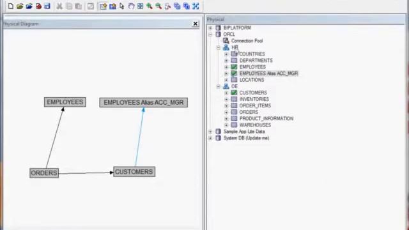This screenshot has width=409, height=230.
Task: Expand the ORDERS table node
Action: (x=226, y=112)
